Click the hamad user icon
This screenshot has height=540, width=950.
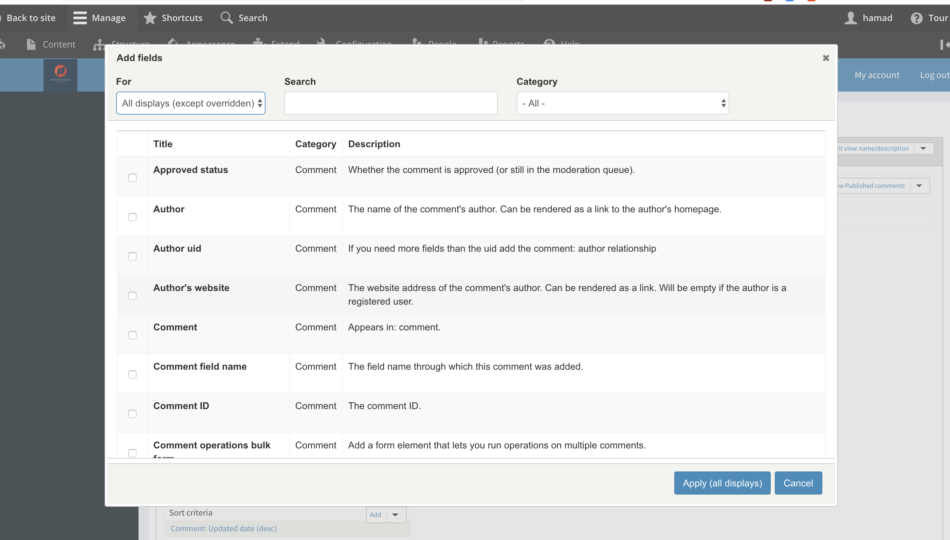pyautogui.click(x=851, y=18)
